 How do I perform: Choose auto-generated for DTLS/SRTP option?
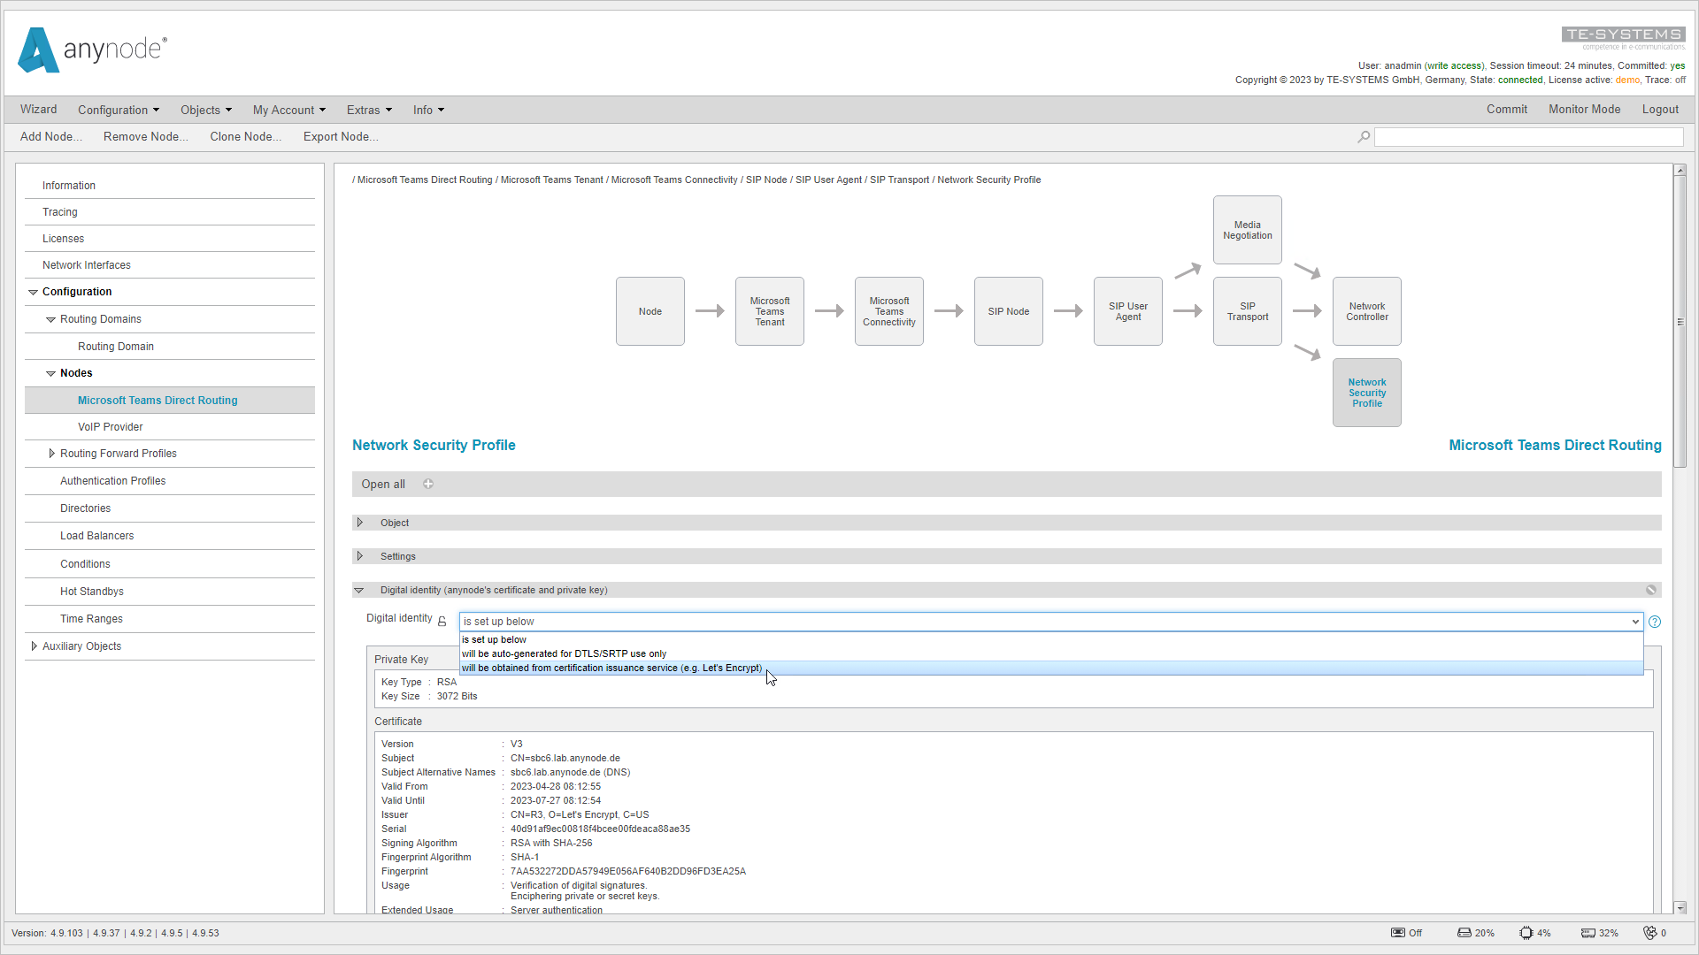pyautogui.click(x=1051, y=653)
